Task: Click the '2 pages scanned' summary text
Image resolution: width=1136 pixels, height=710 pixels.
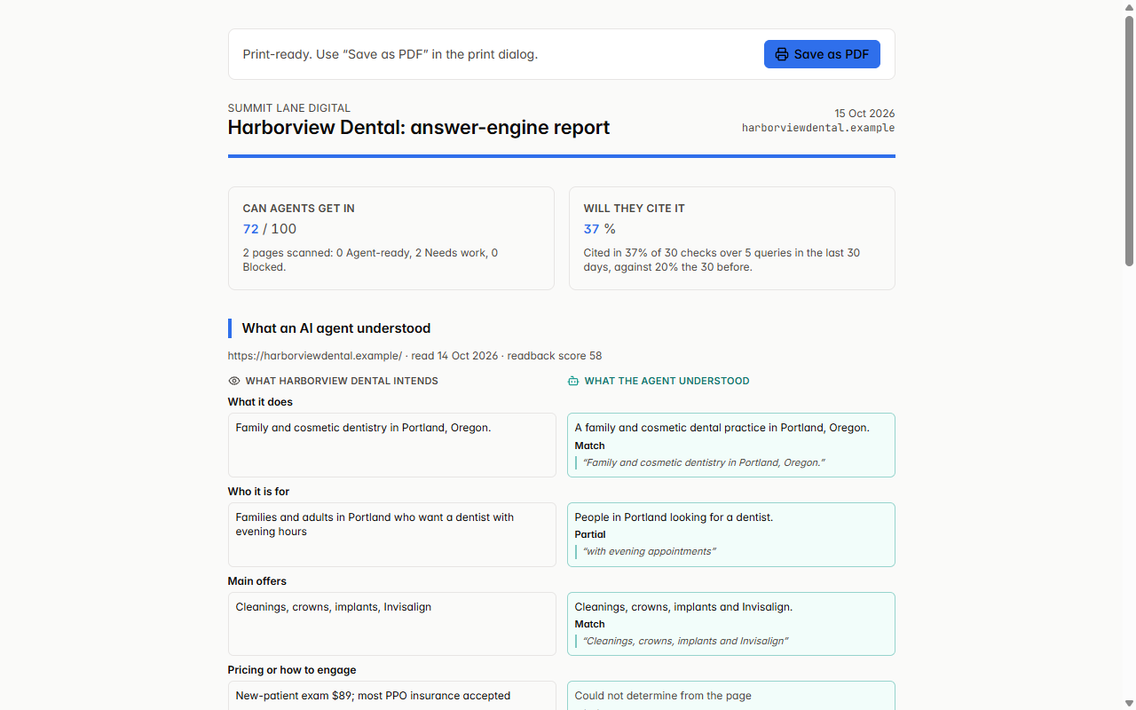Action: 371,260
